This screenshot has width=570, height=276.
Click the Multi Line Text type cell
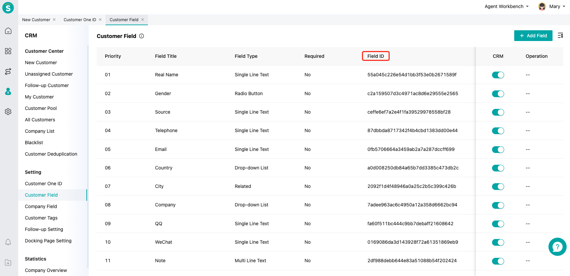coord(250,261)
